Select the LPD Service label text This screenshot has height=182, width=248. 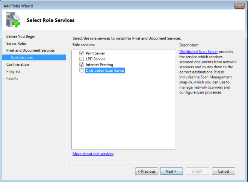pos(95,59)
